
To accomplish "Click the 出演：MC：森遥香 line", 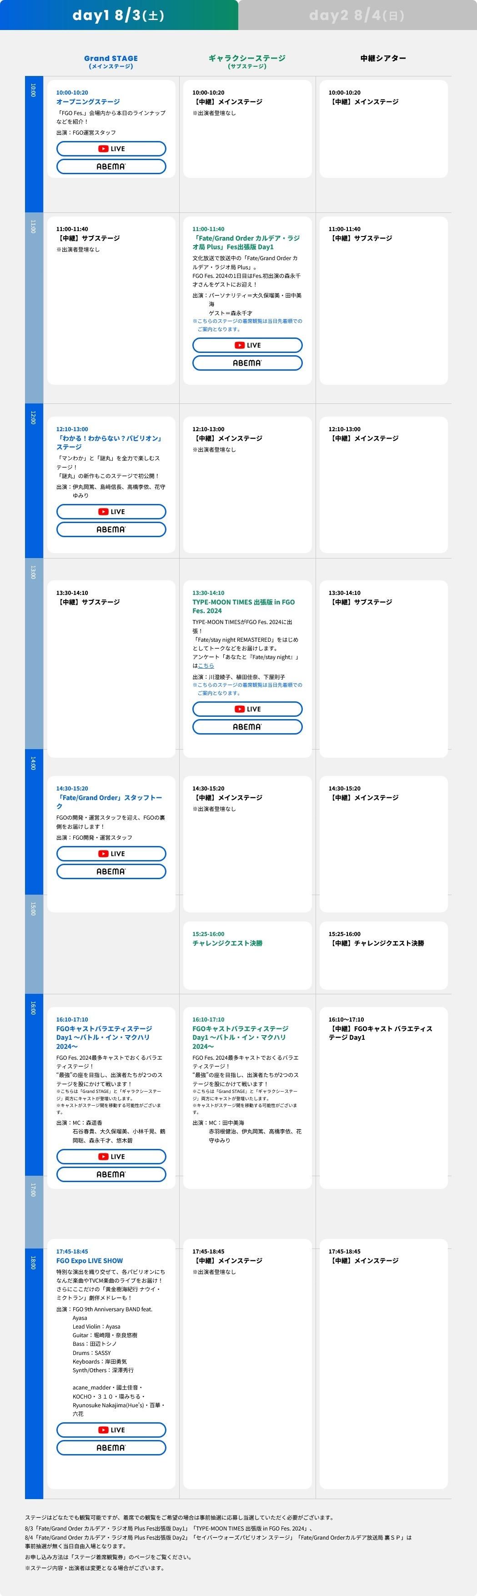I will [79, 1123].
